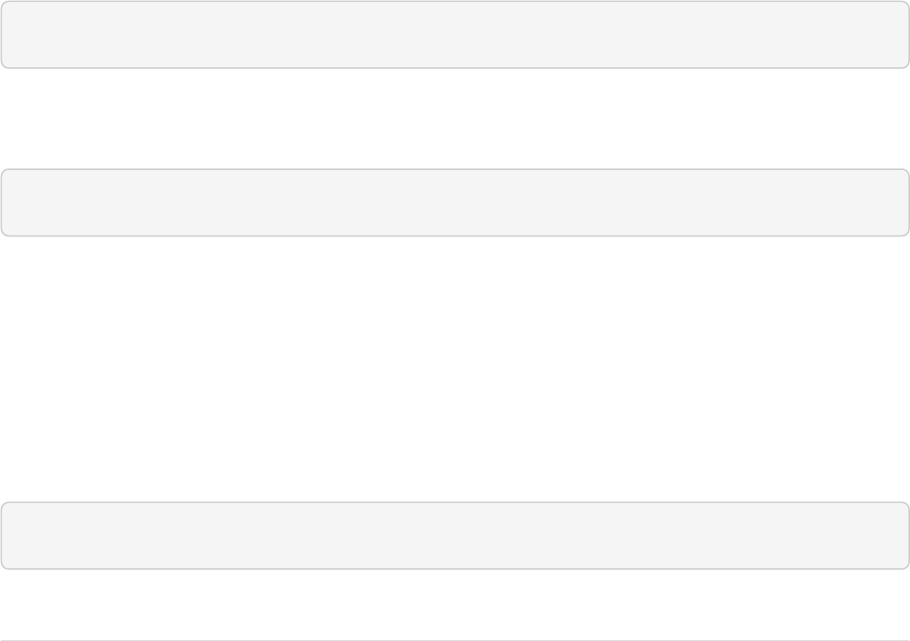Click the white gap between the top two boxes
This screenshot has height=641, width=910.
[x=455, y=118]
